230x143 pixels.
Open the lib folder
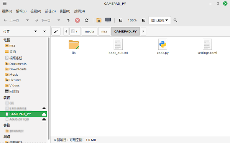point(74,47)
